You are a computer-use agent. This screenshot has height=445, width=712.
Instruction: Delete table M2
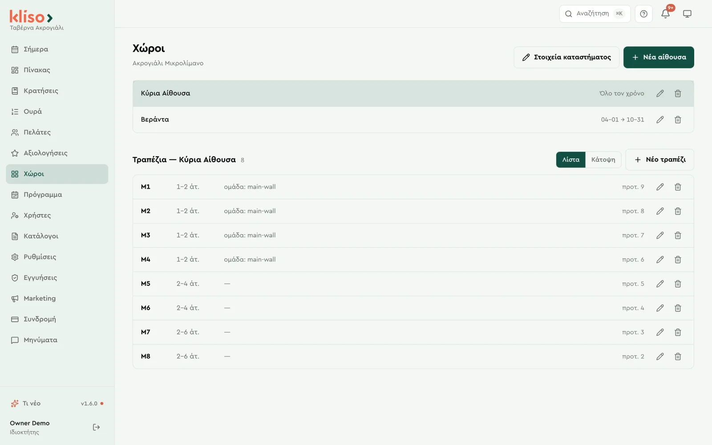(678, 211)
